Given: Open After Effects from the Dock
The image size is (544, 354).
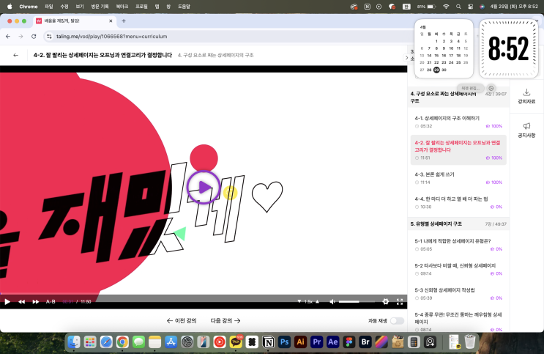Looking at the screenshot, I should [x=333, y=342].
